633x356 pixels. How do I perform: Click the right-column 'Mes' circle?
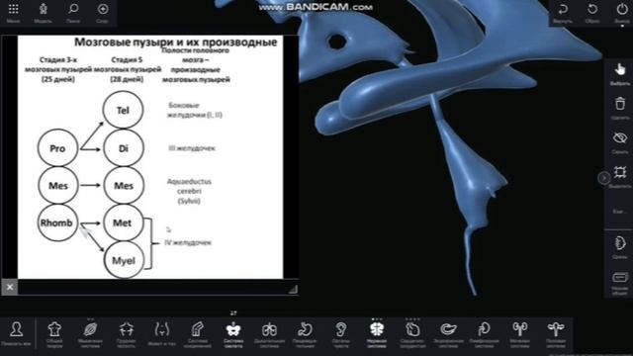(x=123, y=186)
